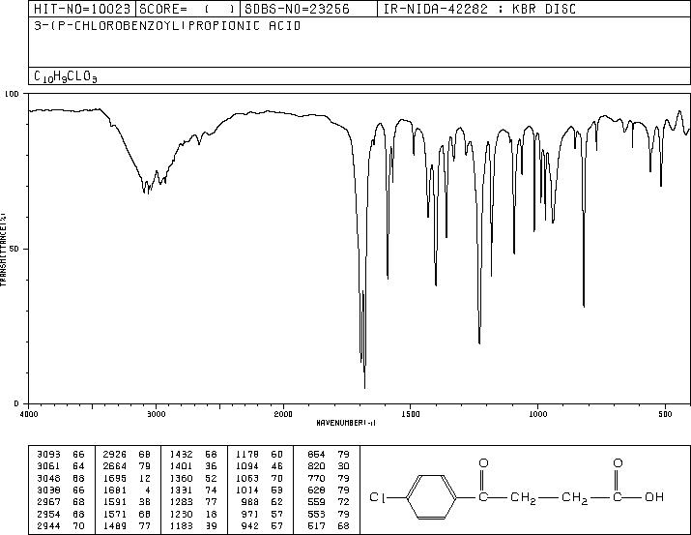Image resolution: width=691 pixels, height=535 pixels.
Task: Select the 971 peak table entry
Action: pyautogui.click(x=262, y=514)
